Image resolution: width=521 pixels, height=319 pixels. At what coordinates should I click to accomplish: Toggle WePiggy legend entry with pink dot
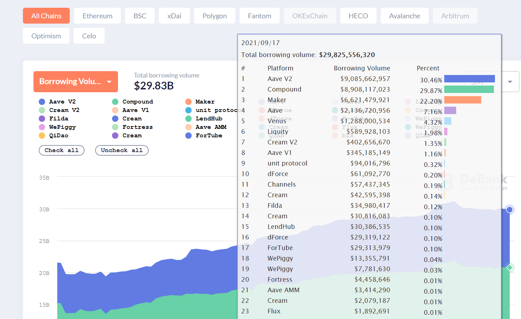click(x=57, y=127)
